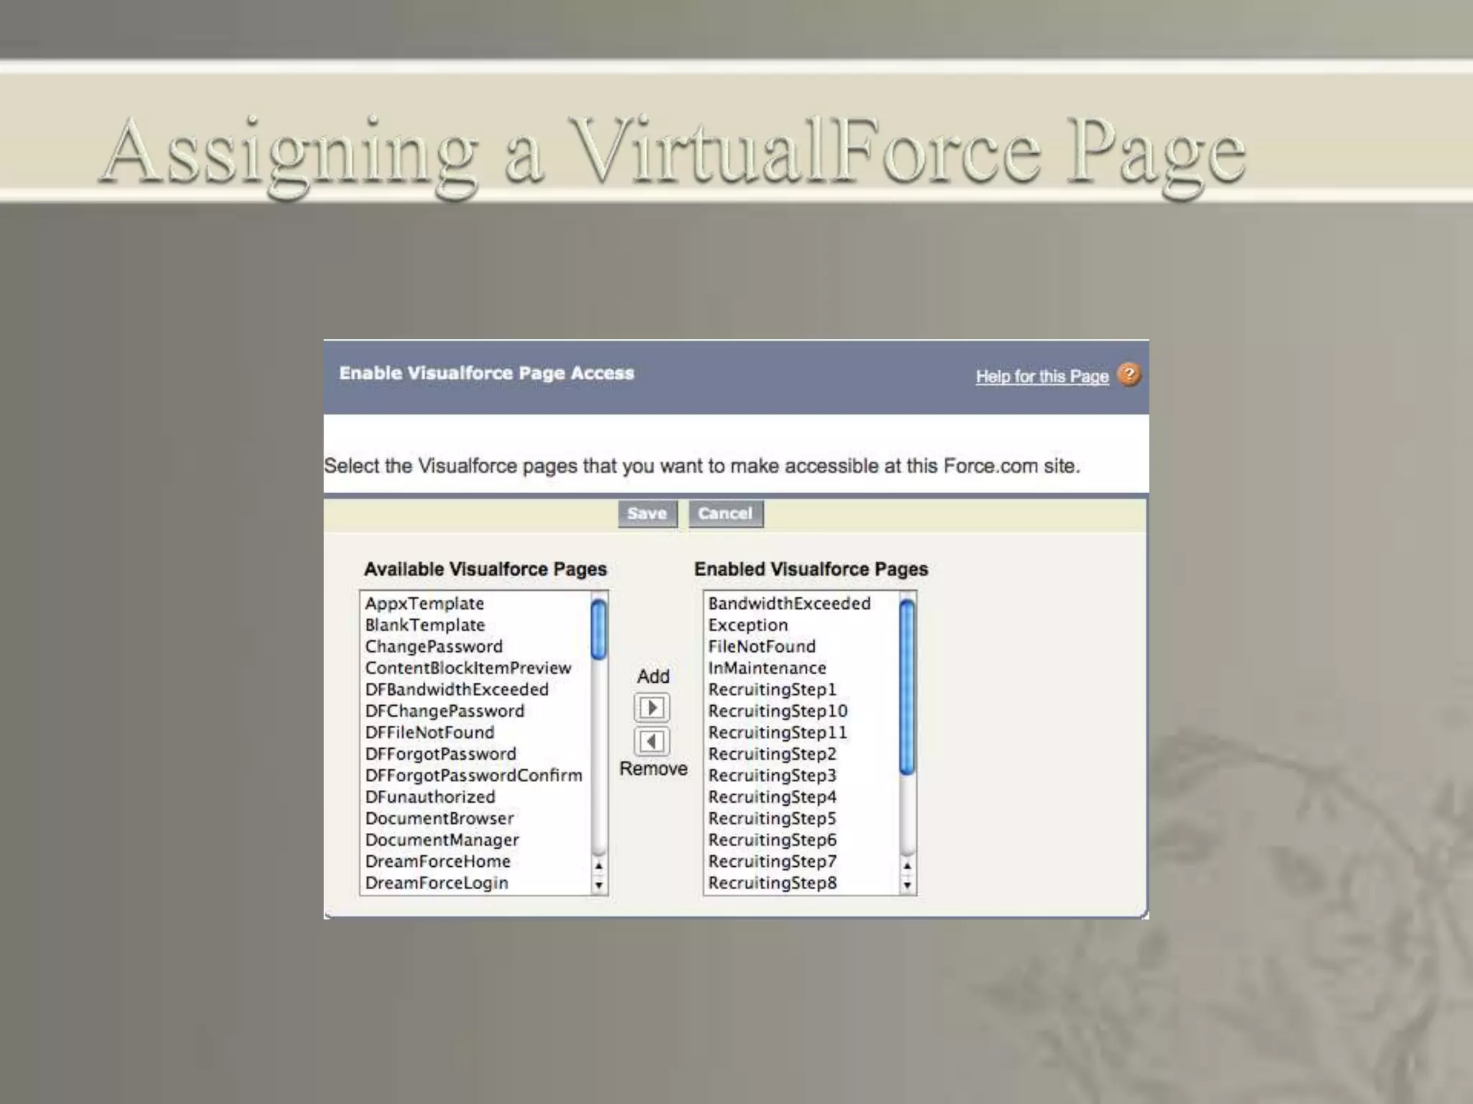Choose DreamForceLogin from Available pages
The image size is (1473, 1104).
437,883
